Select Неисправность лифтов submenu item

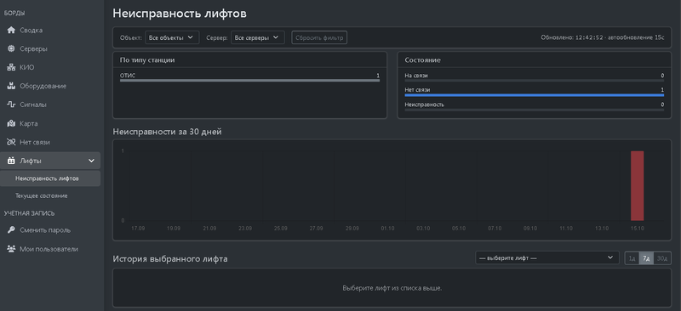pyautogui.click(x=50, y=178)
